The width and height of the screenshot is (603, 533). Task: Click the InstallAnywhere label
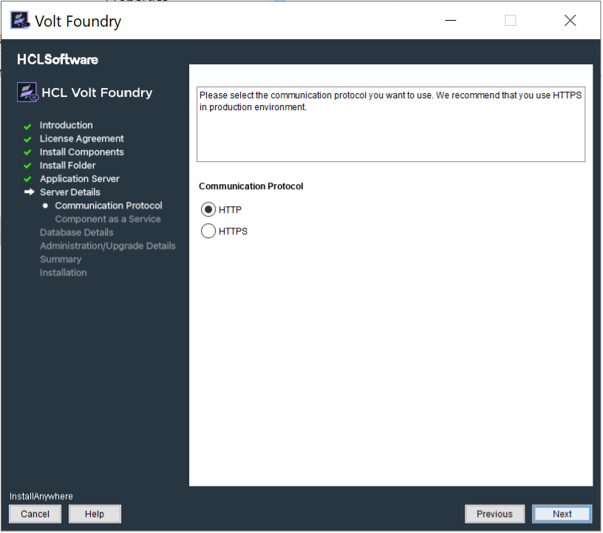point(41,497)
